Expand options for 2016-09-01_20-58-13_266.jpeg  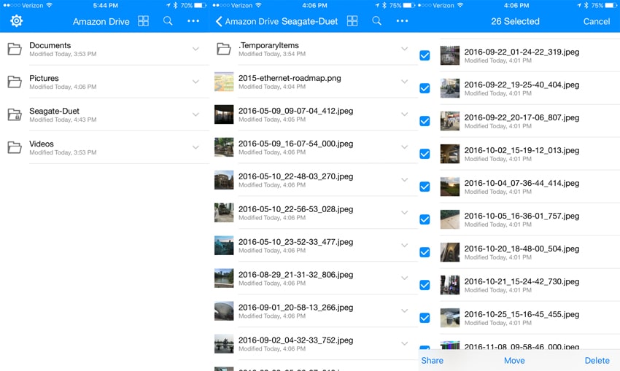(x=405, y=311)
